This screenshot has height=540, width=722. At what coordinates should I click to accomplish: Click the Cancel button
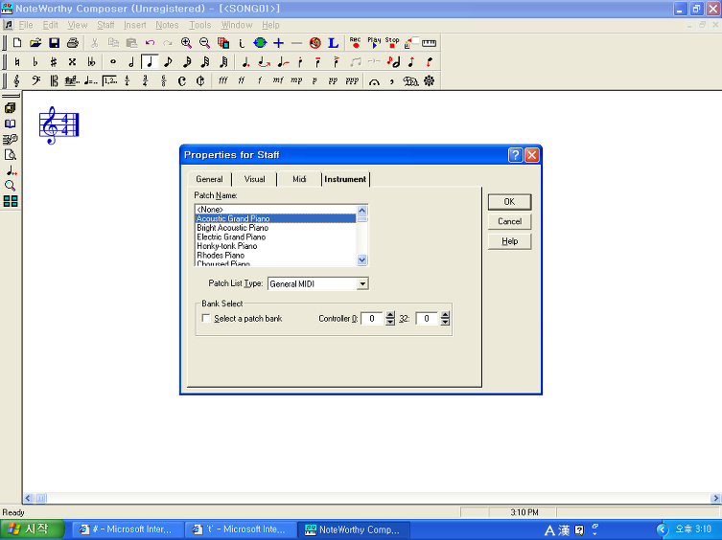(509, 221)
